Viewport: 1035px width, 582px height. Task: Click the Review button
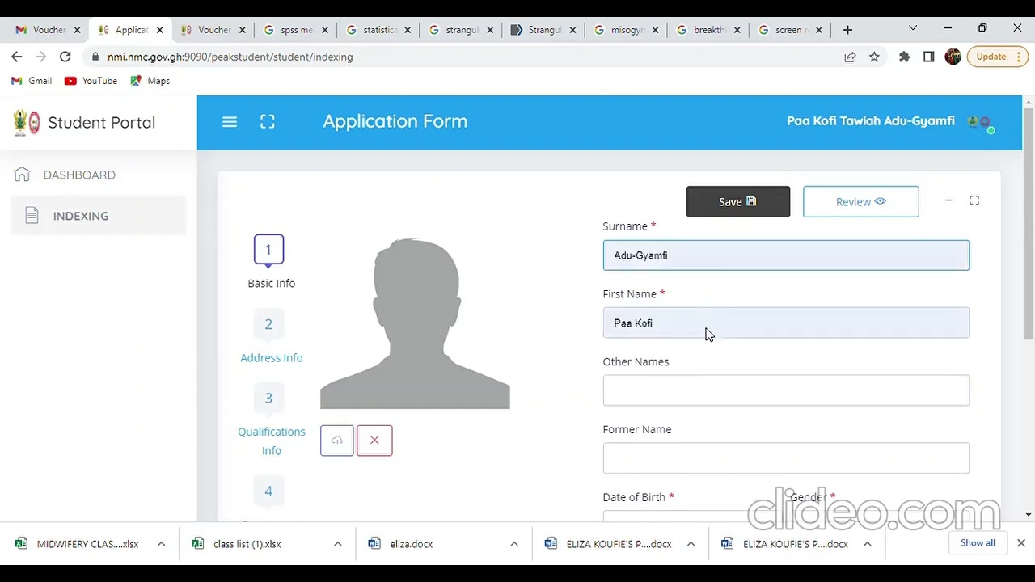[861, 201]
